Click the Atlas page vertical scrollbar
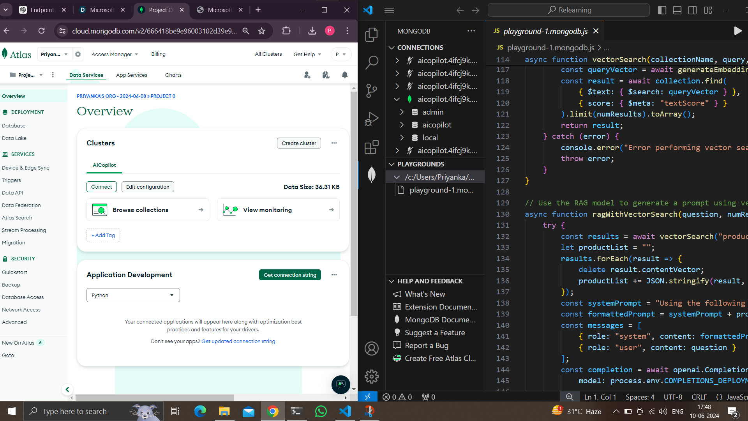The height and width of the screenshot is (421, 748). (x=353, y=203)
